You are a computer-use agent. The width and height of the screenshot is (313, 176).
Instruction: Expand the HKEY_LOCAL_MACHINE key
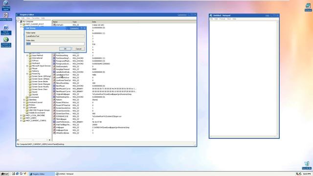coord(21,115)
